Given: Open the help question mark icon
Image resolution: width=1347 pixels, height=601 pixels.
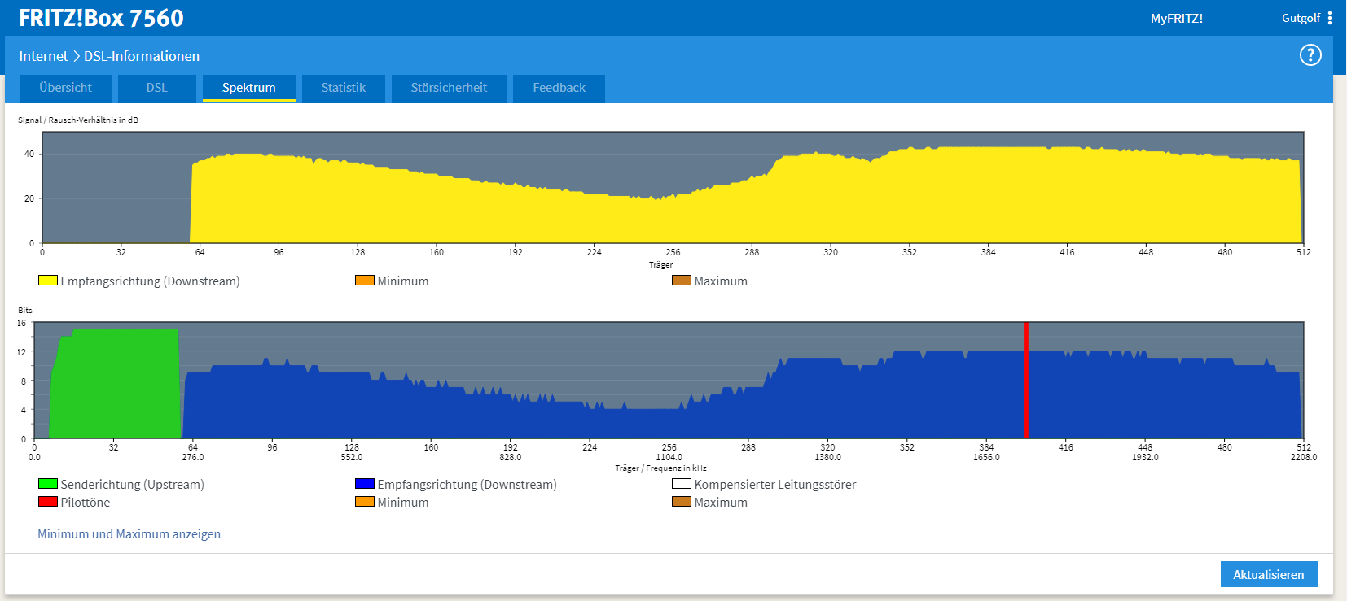Looking at the screenshot, I should (x=1310, y=55).
